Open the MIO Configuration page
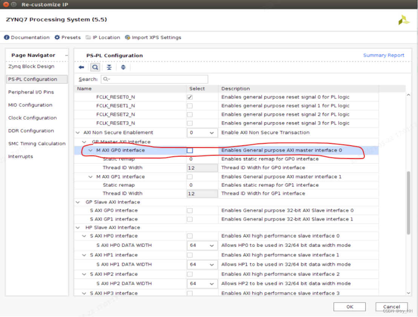The image size is (418, 317). pyautogui.click(x=30, y=105)
